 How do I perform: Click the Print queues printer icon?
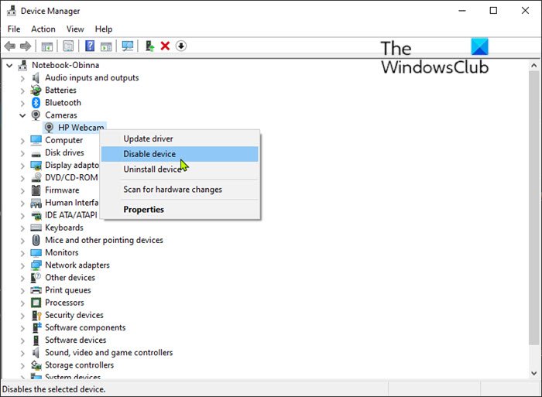(36, 290)
